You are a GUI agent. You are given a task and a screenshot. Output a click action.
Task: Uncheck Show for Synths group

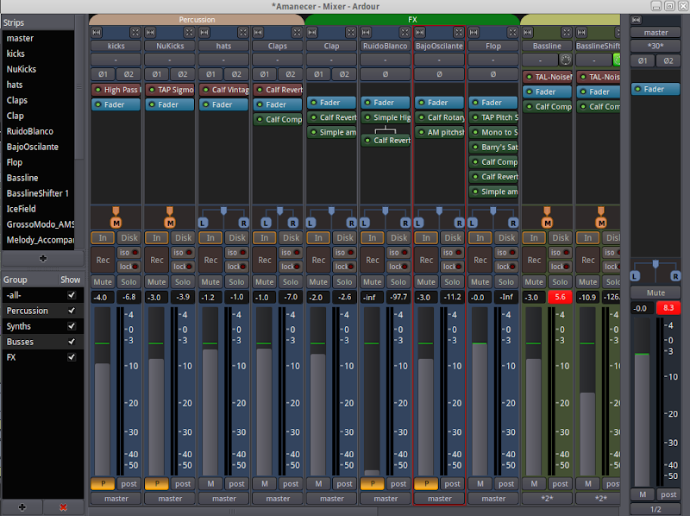click(72, 326)
